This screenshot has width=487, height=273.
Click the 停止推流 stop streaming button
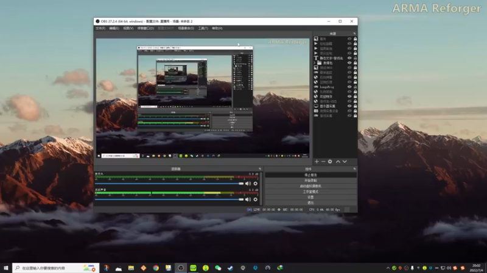click(x=310, y=175)
